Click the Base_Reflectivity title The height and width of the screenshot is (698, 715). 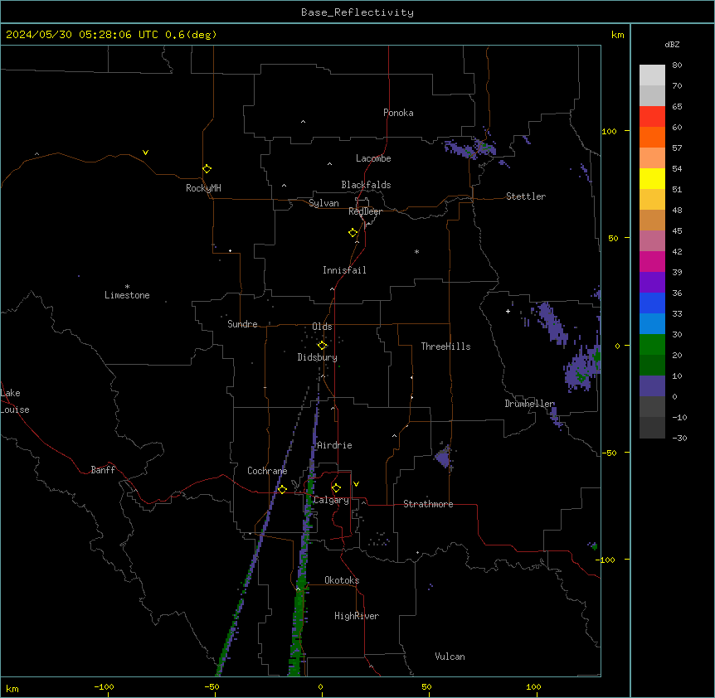click(x=357, y=12)
